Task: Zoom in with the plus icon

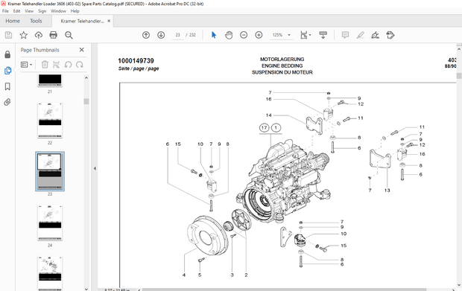Action: pos(259,35)
